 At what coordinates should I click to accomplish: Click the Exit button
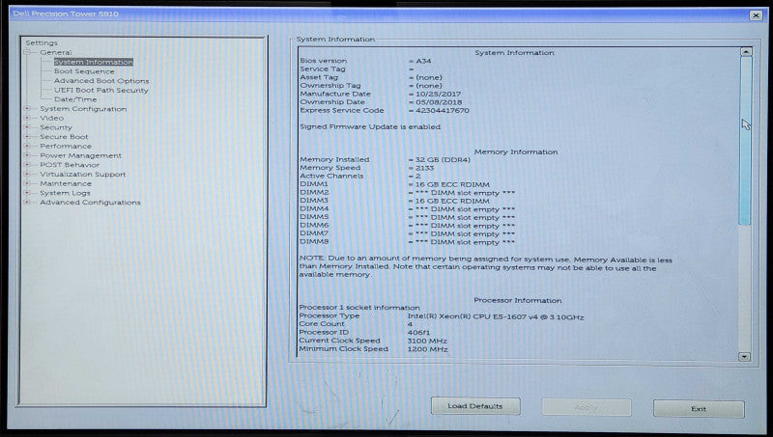(x=699, y=409)
